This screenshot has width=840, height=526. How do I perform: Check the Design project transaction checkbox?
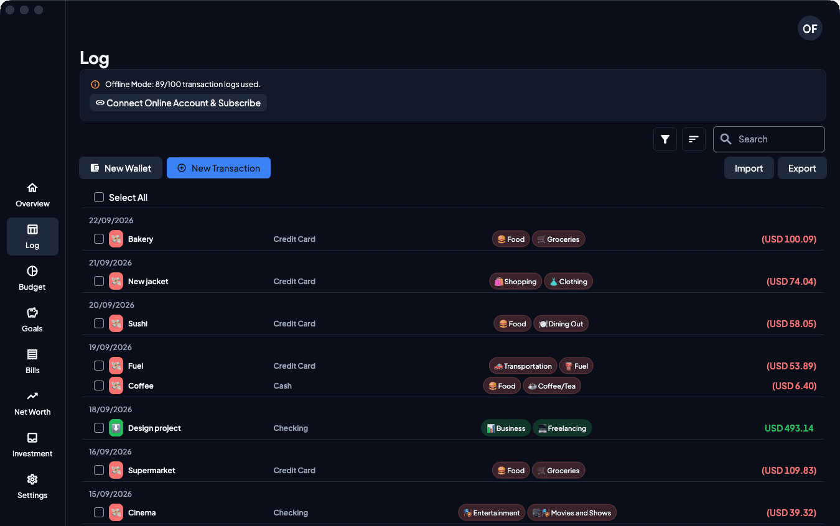pyautogui.click(x=99, y=428)
